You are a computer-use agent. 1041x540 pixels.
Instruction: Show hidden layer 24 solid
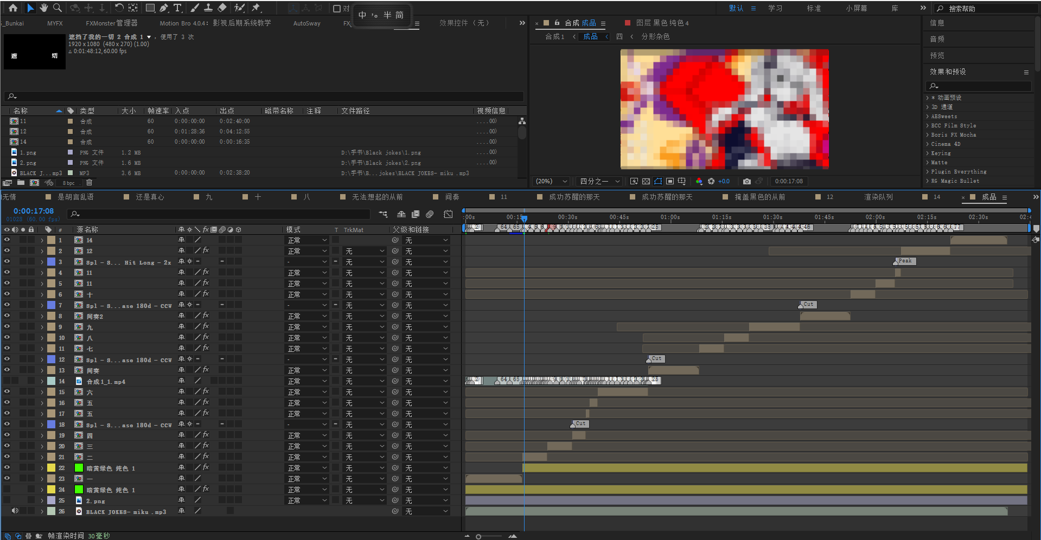pyautogui.click(x=7, y=489)
